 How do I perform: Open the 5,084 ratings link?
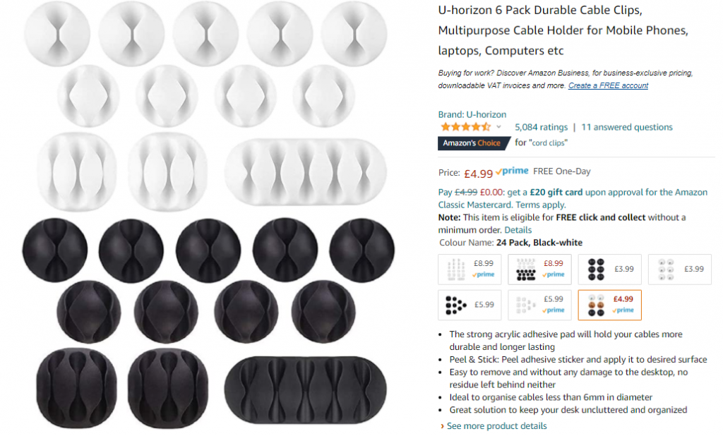(541, 127)
